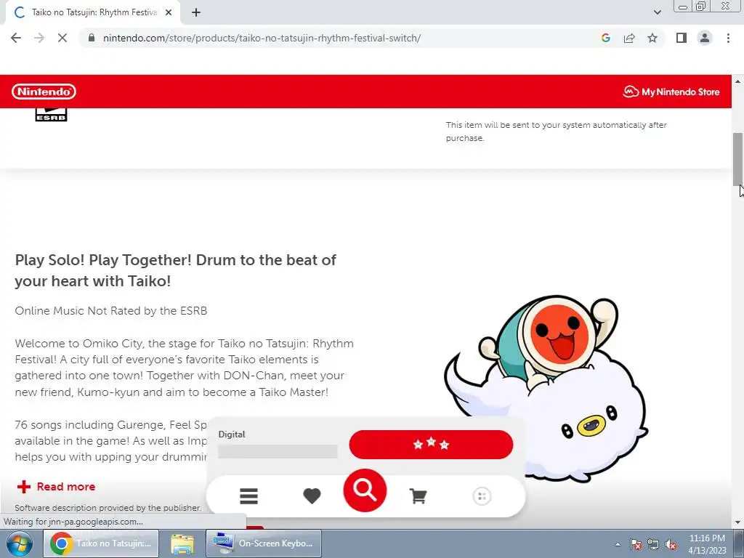
Task: Click 'Online Music Not Rated by the ESRB'
Action: [111, 311]
